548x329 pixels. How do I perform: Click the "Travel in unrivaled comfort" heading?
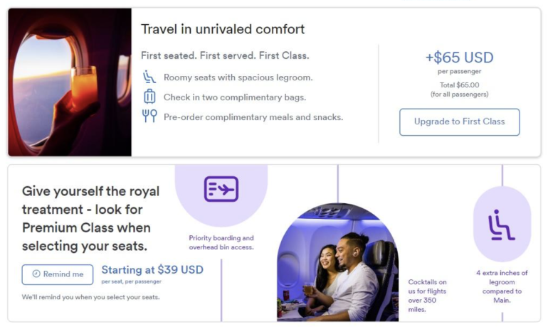[223, 29]
